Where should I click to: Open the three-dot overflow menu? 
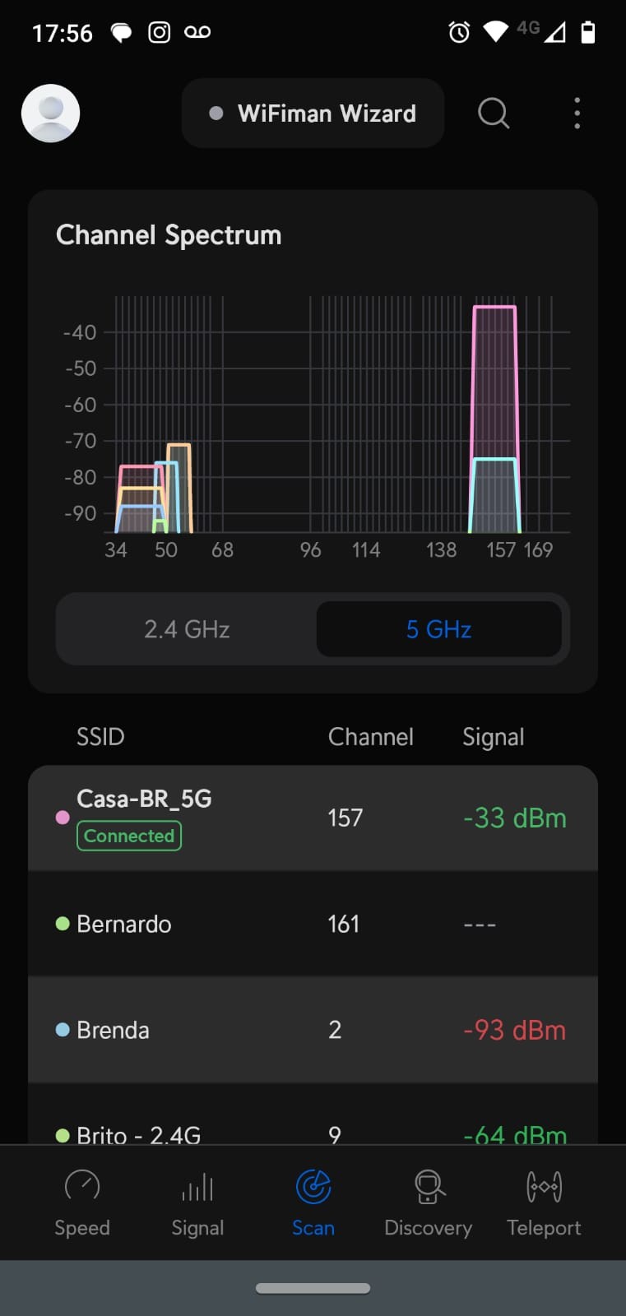[x=577, y=114]
